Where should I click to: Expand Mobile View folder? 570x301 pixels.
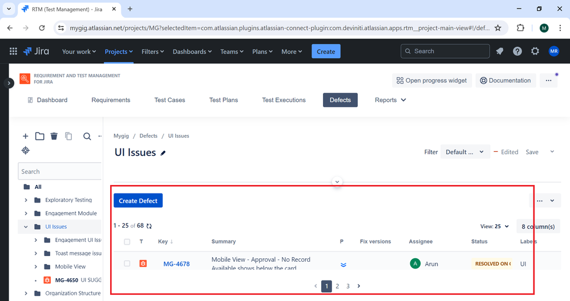click(x=35, y=266)
